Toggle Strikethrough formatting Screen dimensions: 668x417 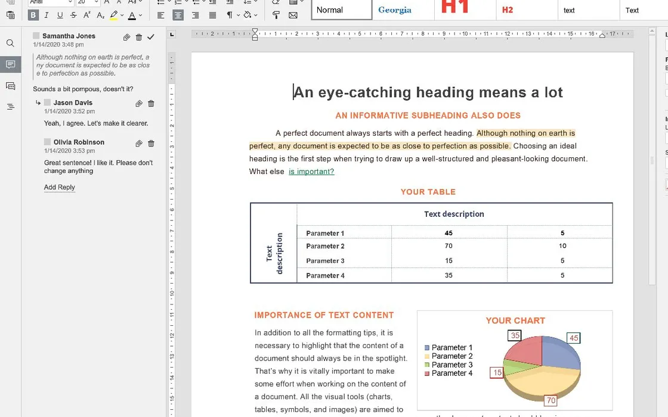pyautogui.click(x=74, y=15)
